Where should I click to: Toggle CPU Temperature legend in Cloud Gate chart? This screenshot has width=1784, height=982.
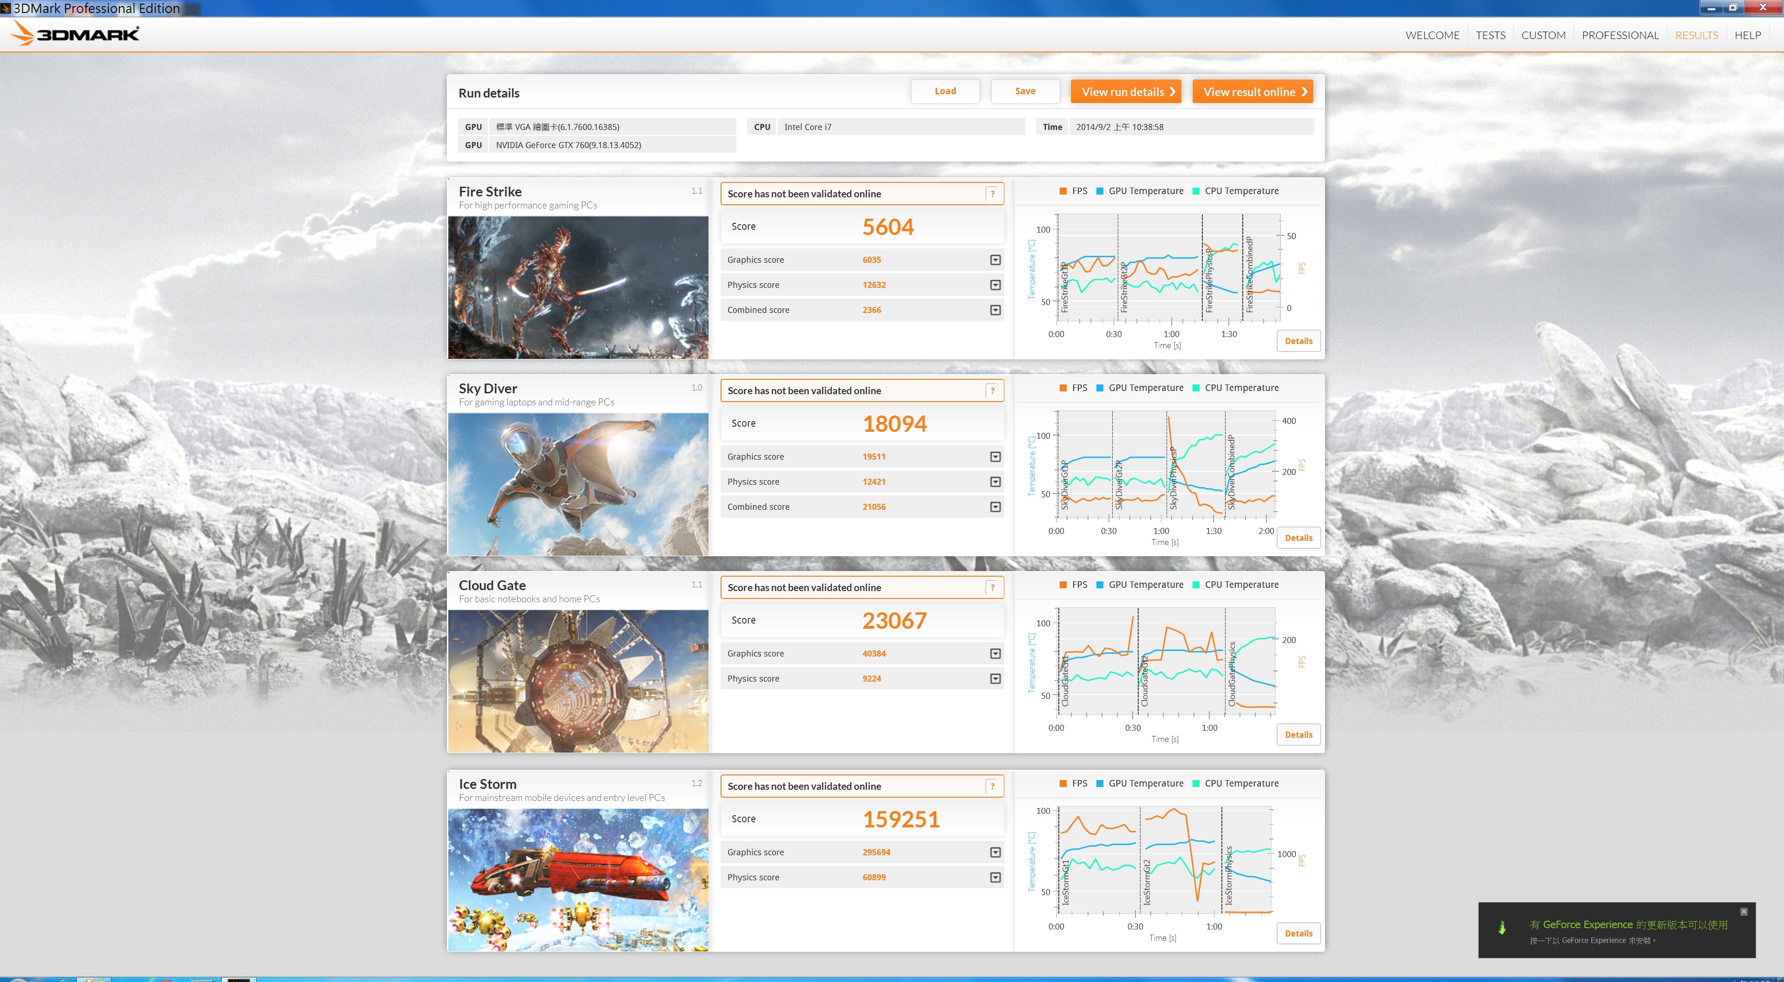pyautogui.click(x=1235, y=585)
